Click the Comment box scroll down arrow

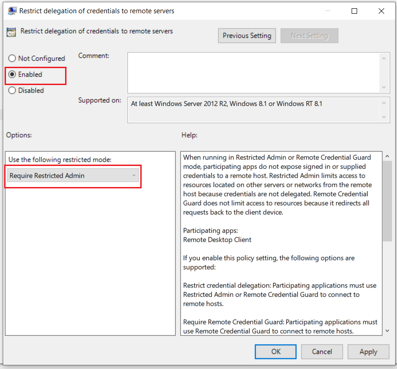click(x=384, y=87)
